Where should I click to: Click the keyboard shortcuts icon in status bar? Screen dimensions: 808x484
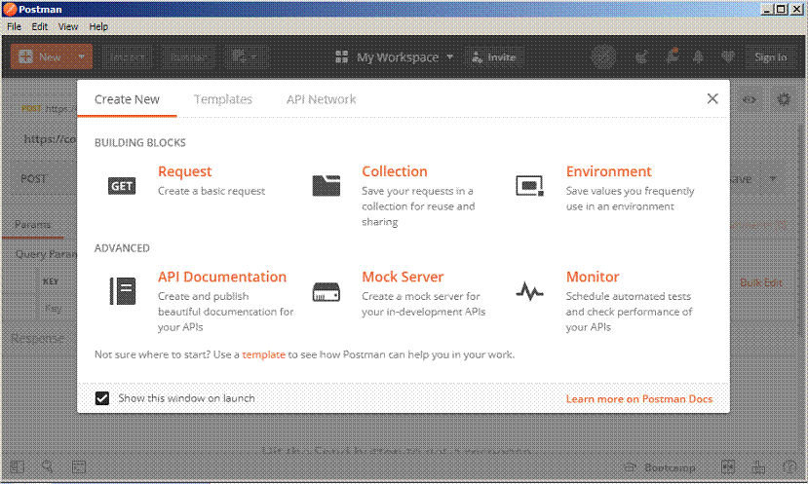coord(759,467)
